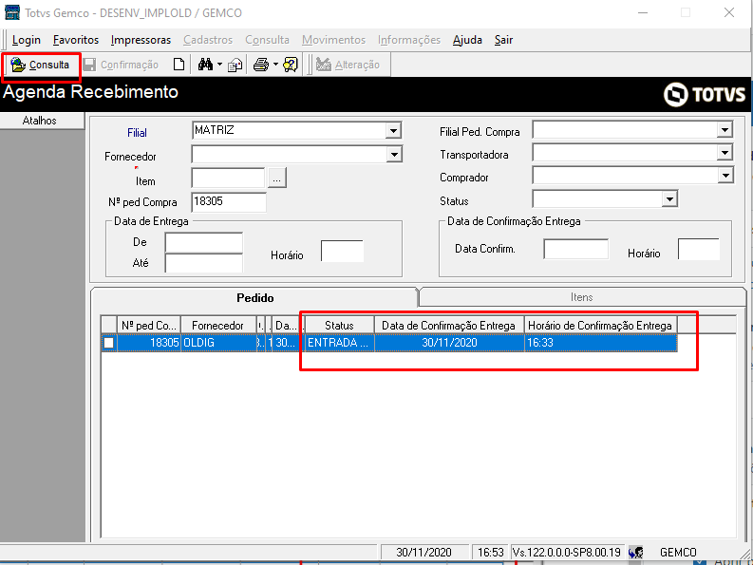Expand the Status dropdown

(668, 198)
